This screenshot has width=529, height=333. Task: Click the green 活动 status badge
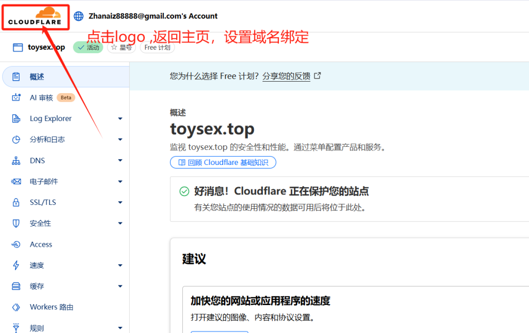(x=88, y=47)
